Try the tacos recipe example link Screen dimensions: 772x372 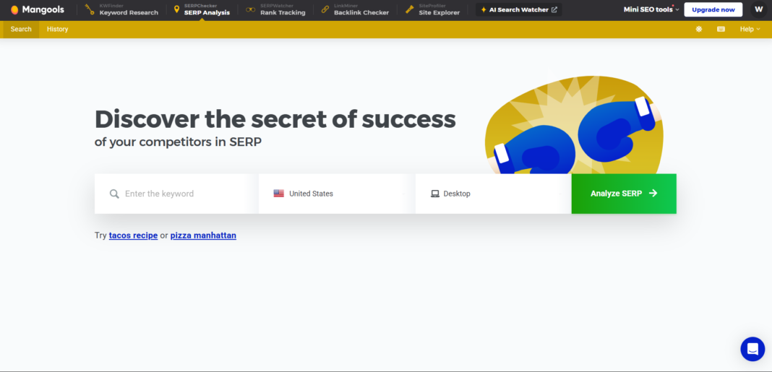pyautogui.click(x=134, y=235)
